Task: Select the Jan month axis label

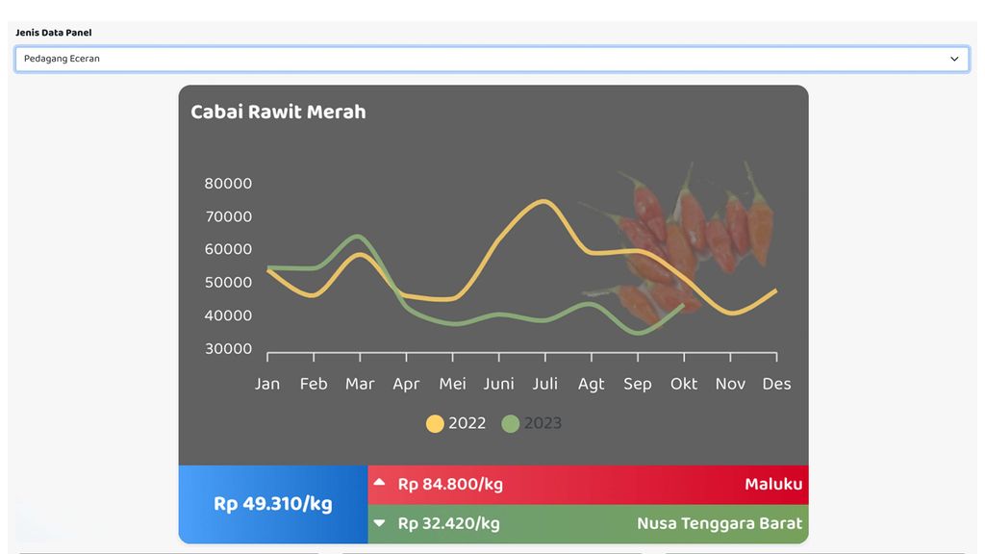Action: 267,384
